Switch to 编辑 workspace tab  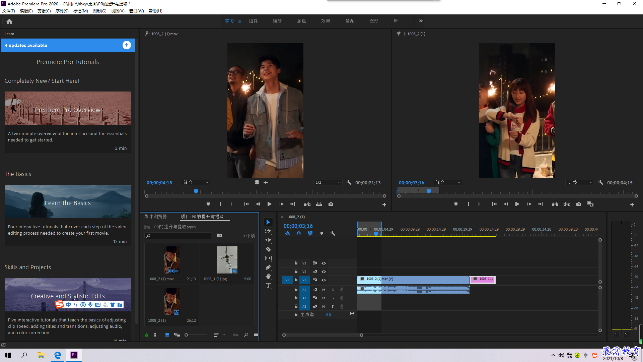click(x=277, y=21)
